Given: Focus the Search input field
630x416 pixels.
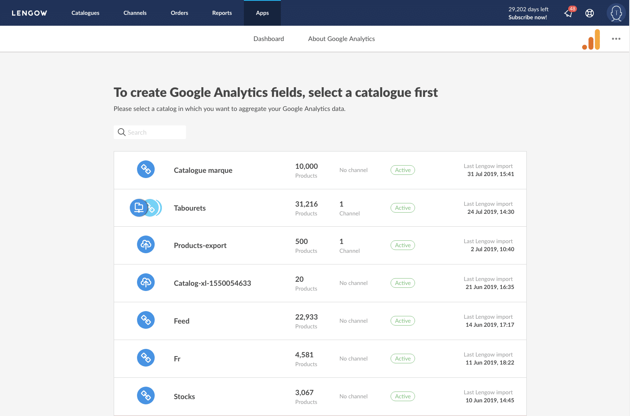Looking at the screenshot, I should tap(150, 132).
